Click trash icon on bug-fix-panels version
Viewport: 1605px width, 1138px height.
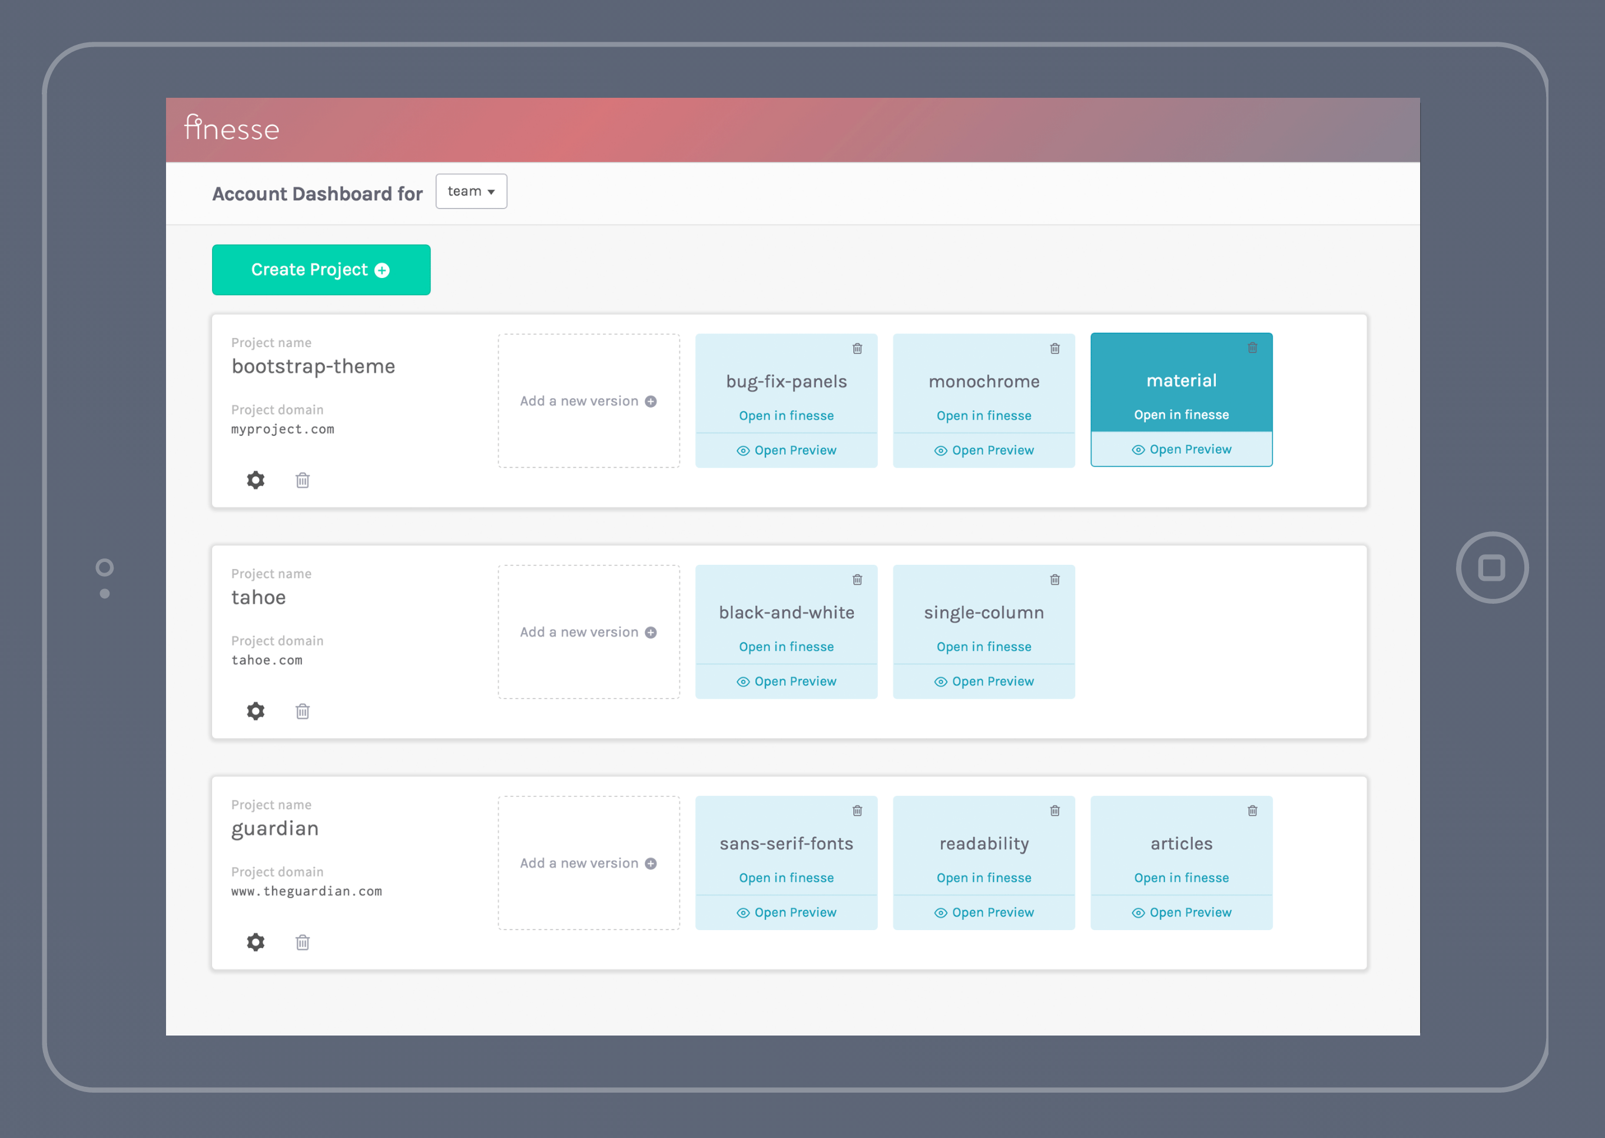857,348
